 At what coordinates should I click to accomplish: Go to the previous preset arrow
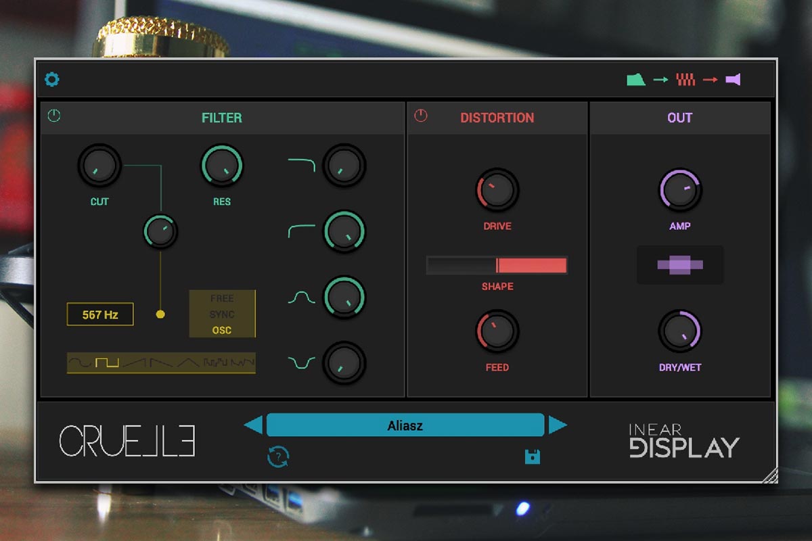[253, 425]
